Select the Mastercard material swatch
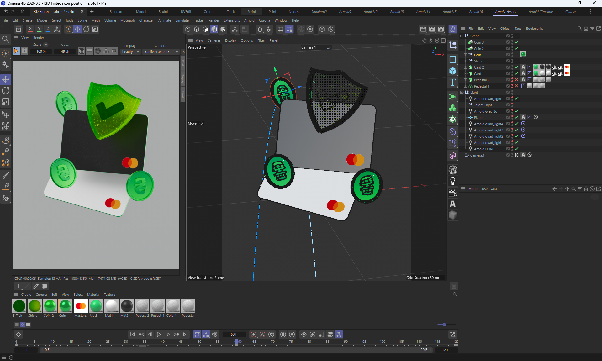Screen dimensions: 602x361 (81, 306)
